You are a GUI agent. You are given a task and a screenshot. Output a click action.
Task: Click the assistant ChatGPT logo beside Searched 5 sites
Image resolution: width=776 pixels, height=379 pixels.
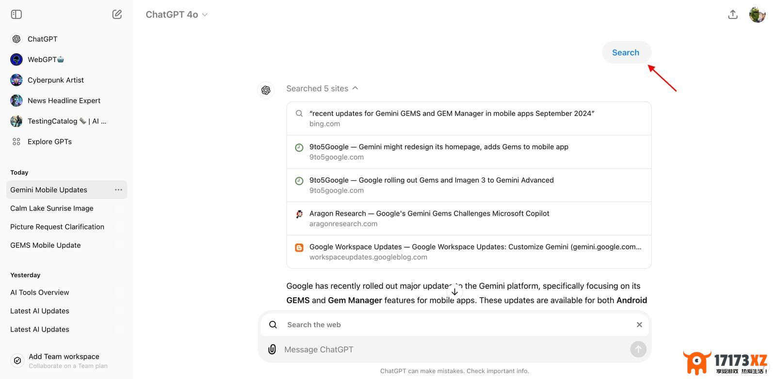[x=266, y=90]
